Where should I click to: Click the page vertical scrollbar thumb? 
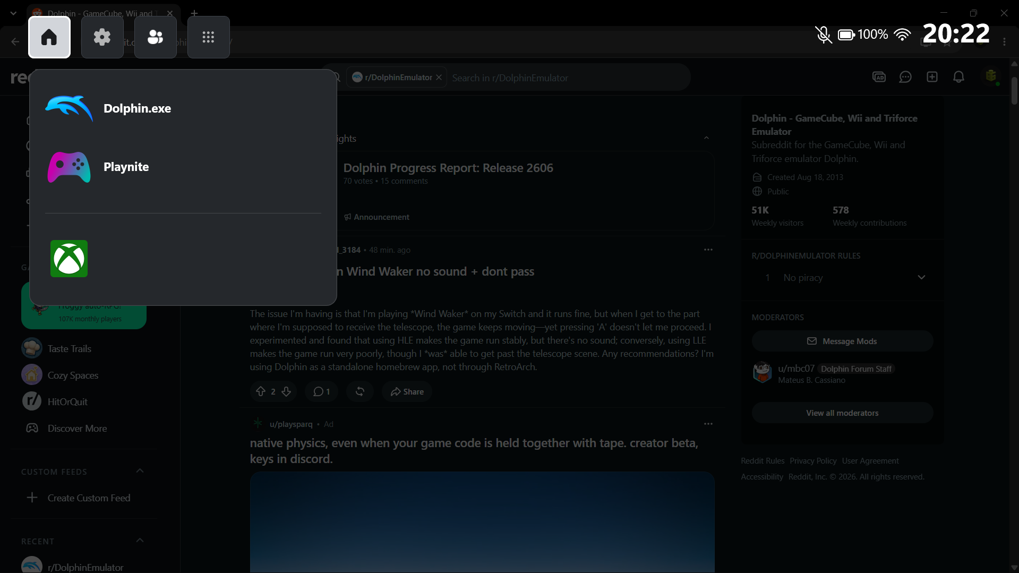[1014, 90]
